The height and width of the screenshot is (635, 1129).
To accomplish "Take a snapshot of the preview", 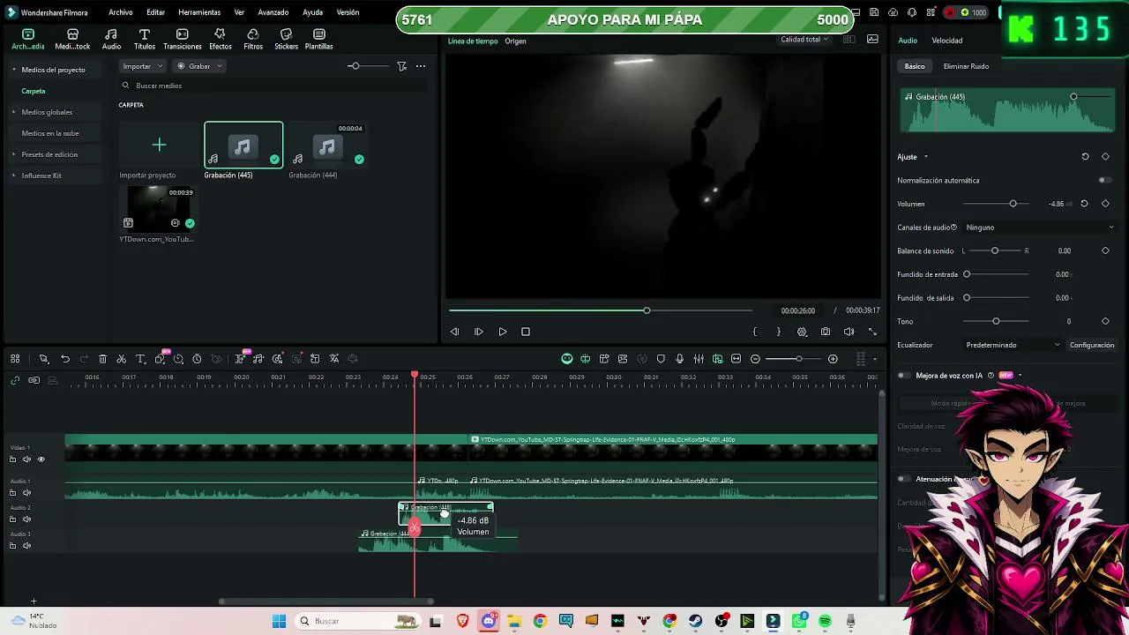I will coord(825,332).
